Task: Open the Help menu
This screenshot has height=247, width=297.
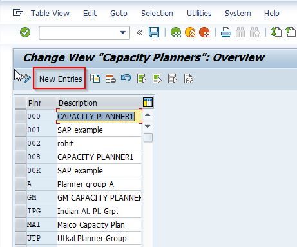Action: [x=272, y=14]
